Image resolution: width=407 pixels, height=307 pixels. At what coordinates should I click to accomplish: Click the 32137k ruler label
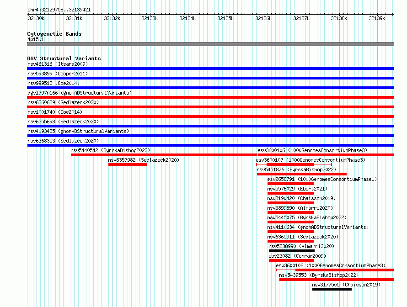pyautogui.click(x=301, y=18)
